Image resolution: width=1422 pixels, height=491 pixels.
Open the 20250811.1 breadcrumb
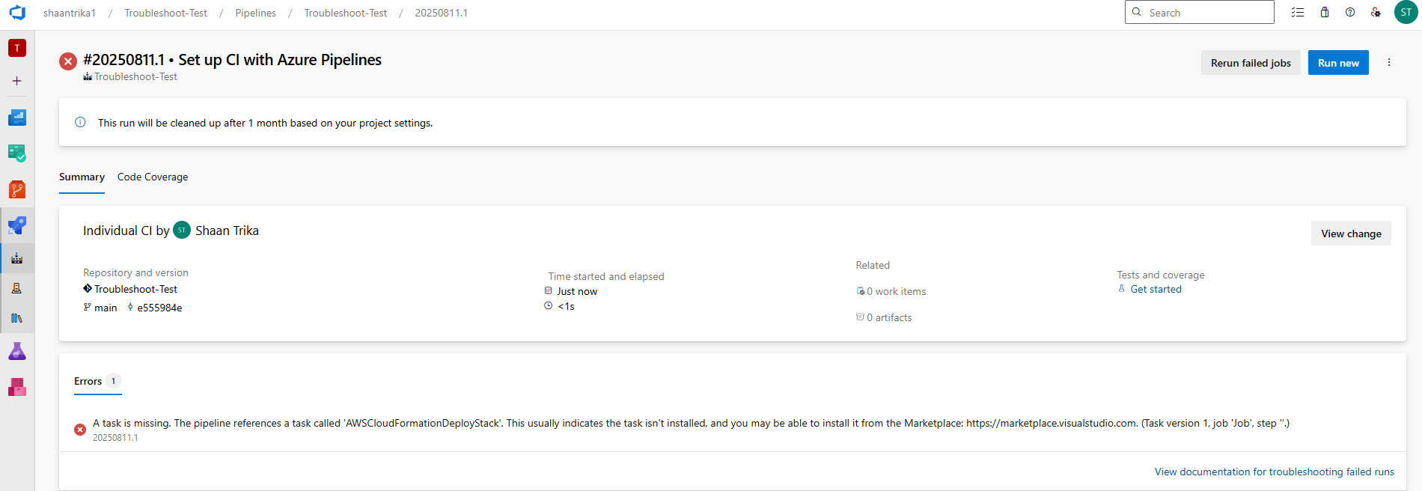[x=442, y=13]
